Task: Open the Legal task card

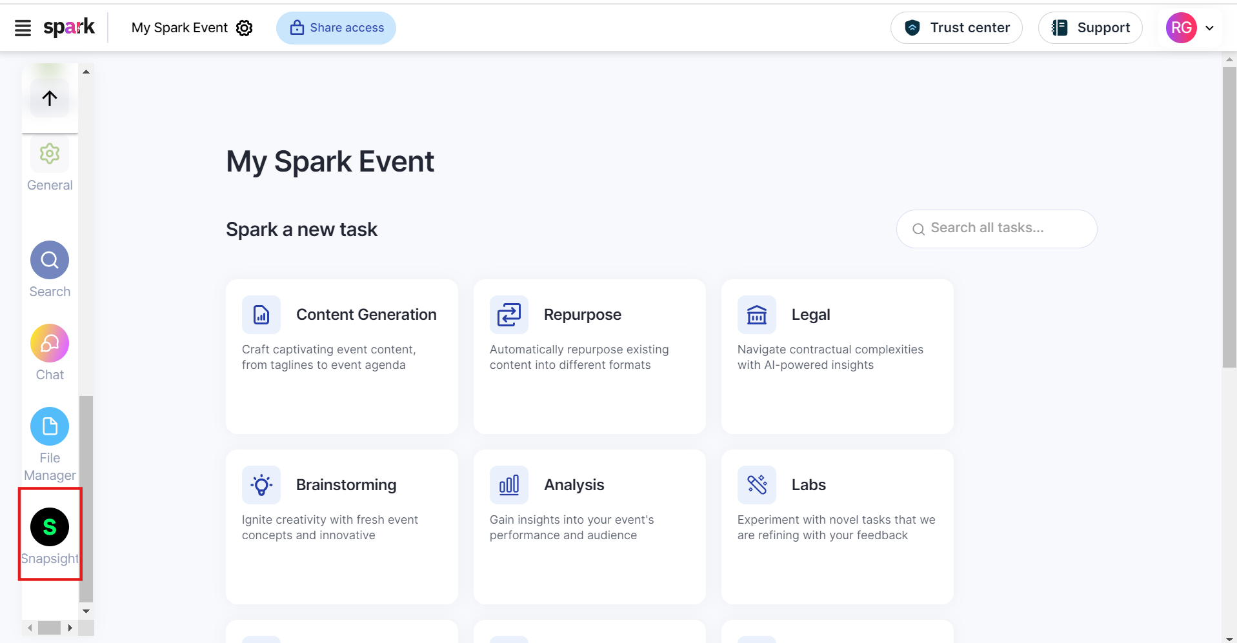Action: (838, 357)
